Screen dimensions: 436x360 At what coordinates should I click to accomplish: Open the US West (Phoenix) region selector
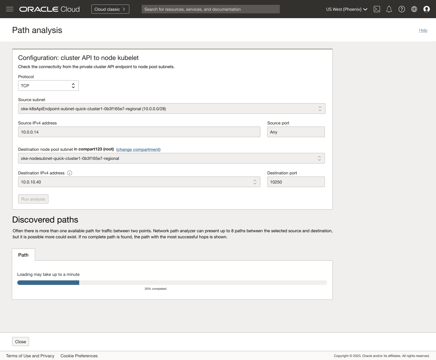click(x=346, y=9)
